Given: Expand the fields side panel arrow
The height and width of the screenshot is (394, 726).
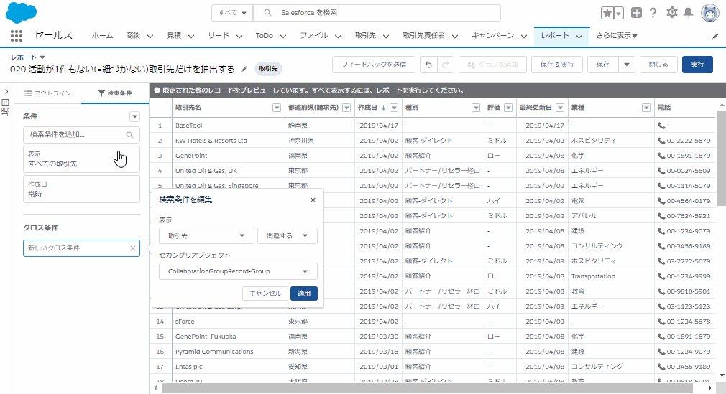Looking at the screenshot, I should pyautogui.click(x=6, y=92).
